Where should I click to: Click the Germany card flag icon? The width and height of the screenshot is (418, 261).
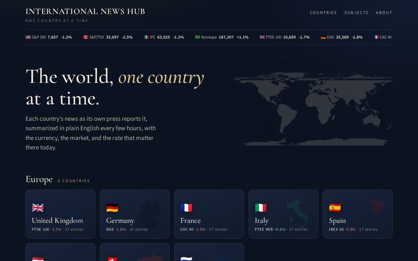pos(112,208)
